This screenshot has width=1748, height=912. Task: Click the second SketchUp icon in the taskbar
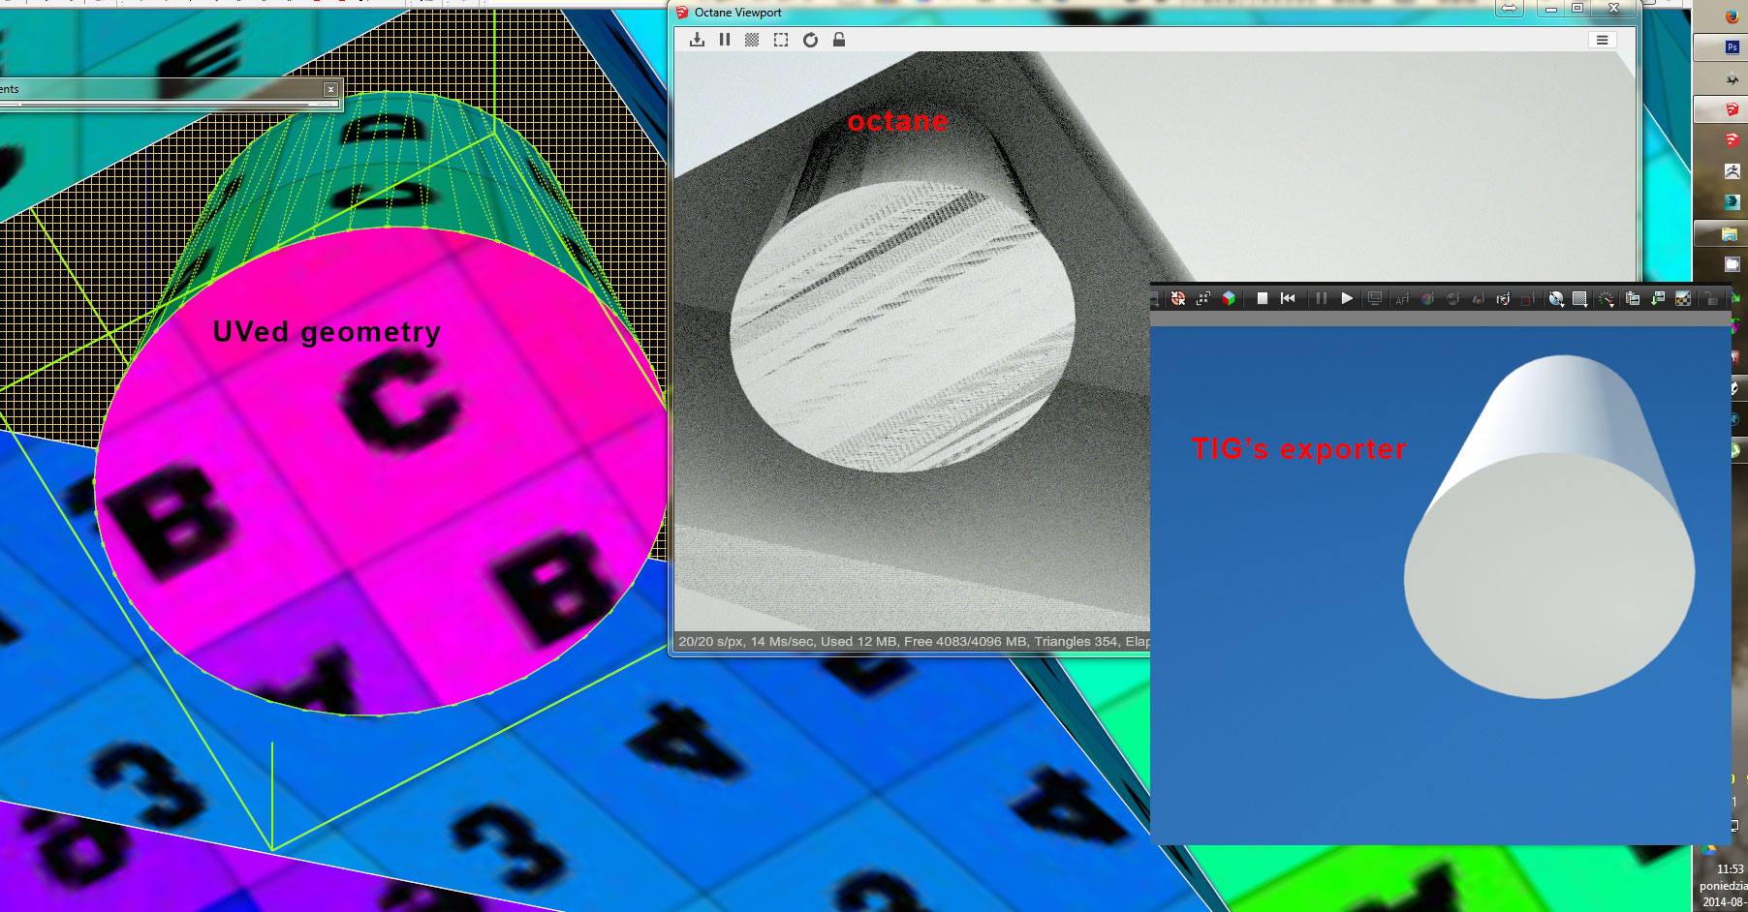[1732, 140]
